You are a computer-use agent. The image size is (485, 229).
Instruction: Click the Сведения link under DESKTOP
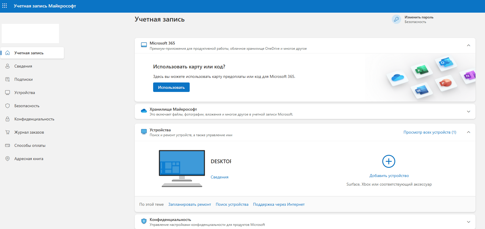(220, 177)
